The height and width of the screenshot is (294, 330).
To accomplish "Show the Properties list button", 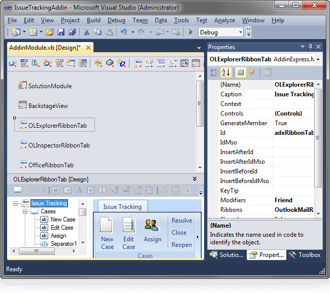I will click(x=241, y=72).
